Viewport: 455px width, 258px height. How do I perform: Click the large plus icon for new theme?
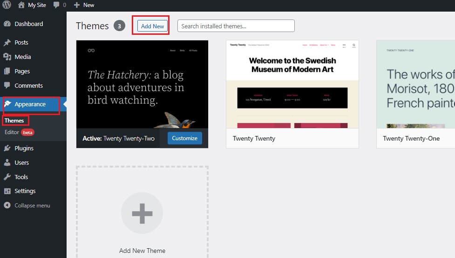pyautogui.click(x=142, y=213)
